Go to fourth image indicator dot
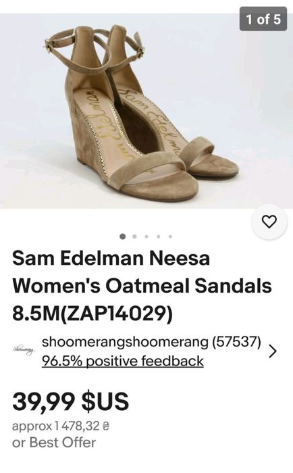Viewport: 293px width, 473px height. tap(158, 236)
